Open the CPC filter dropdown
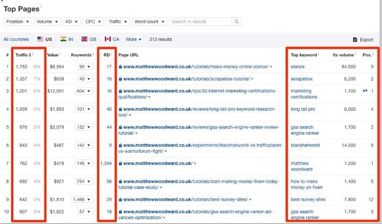 coord(93,21)
